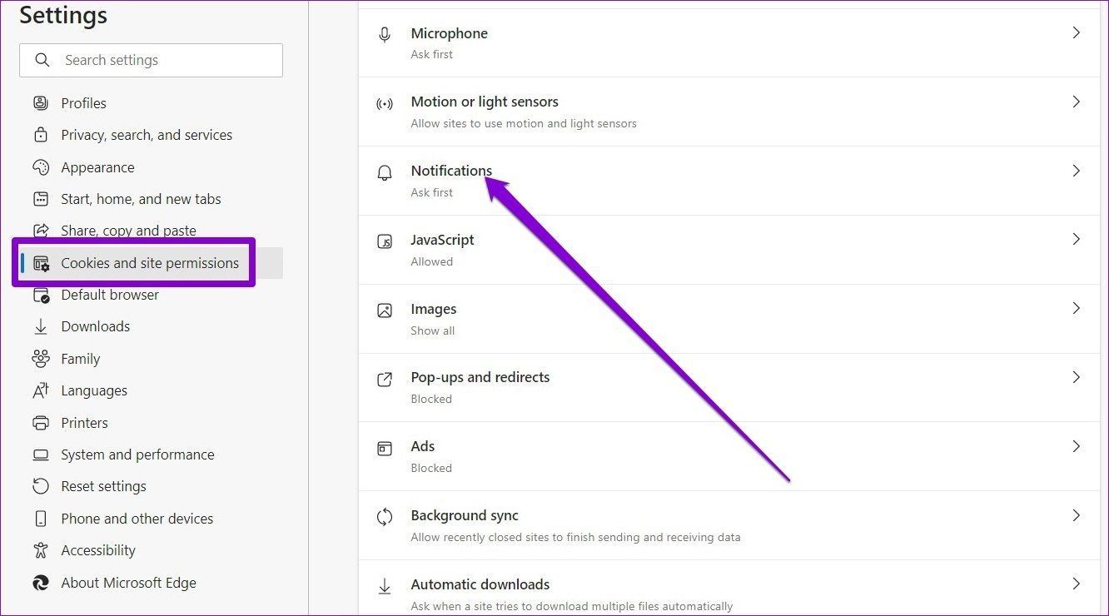Click the Ads permission icon
Screen dimensions: 1109x616
click(x=384, y=448)
